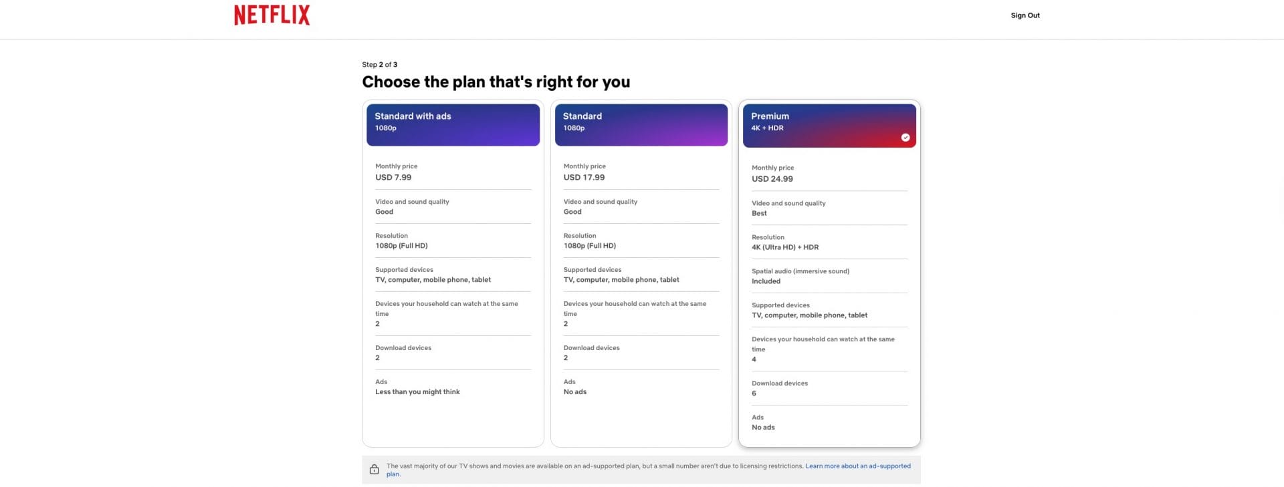Click Premium's Download devices value 6
Viewport: 1284px width, 487px height.
(754, 393)
